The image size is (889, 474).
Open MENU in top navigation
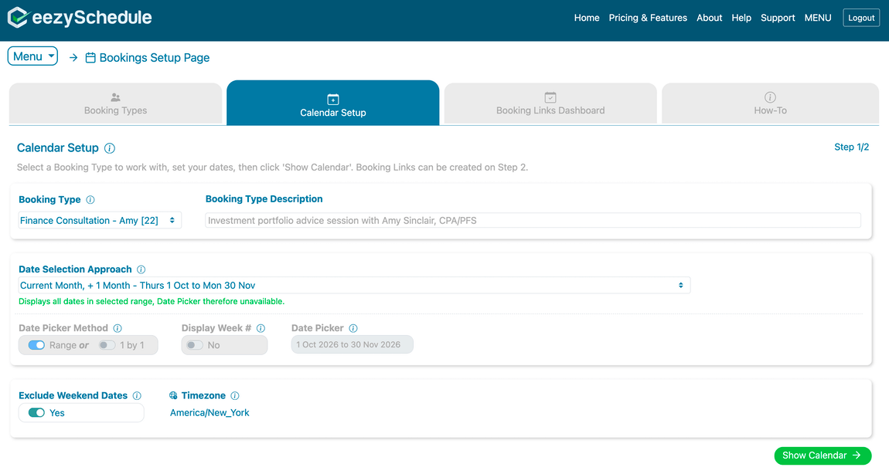(x=818, y=18)
